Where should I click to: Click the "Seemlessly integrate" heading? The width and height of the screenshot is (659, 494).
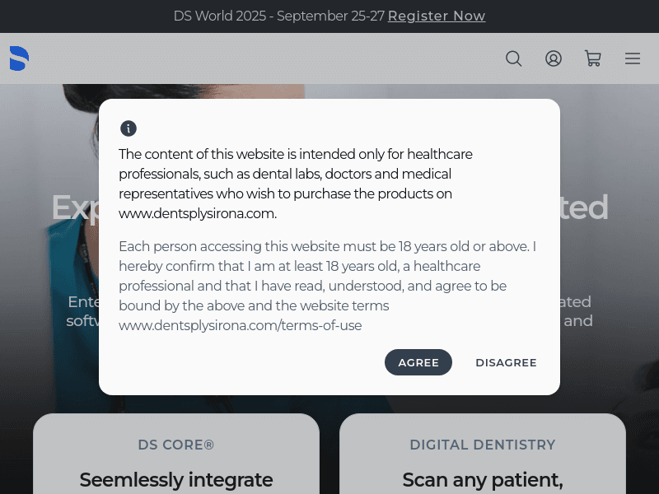tap(175, 479)
